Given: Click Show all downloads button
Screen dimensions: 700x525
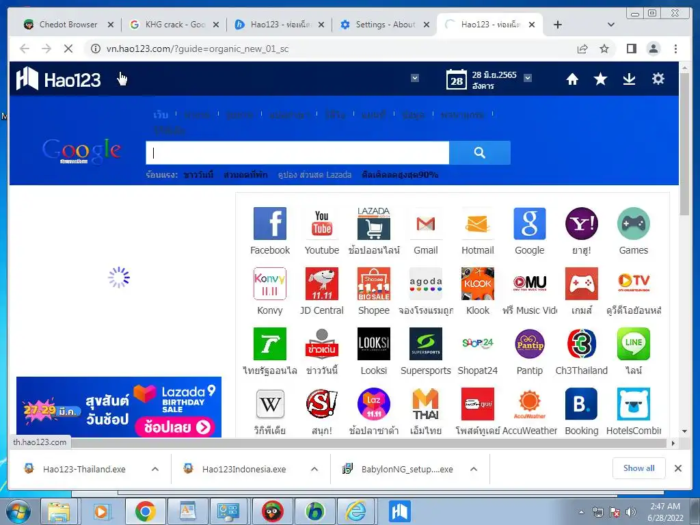Looking at the screenshot, I should click(x=639, y=468).
